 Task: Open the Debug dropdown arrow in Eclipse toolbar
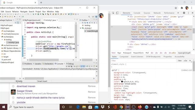[x=36, y=14]
